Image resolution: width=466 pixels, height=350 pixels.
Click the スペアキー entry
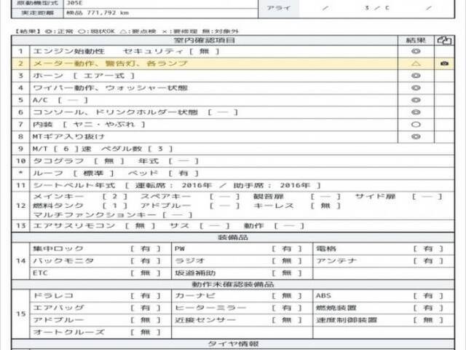tap(190, 196)
